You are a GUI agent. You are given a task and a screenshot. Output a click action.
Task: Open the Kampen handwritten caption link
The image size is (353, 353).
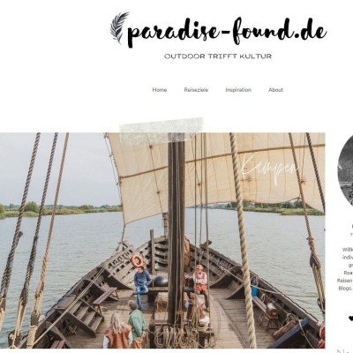click(x=270, y=169)
